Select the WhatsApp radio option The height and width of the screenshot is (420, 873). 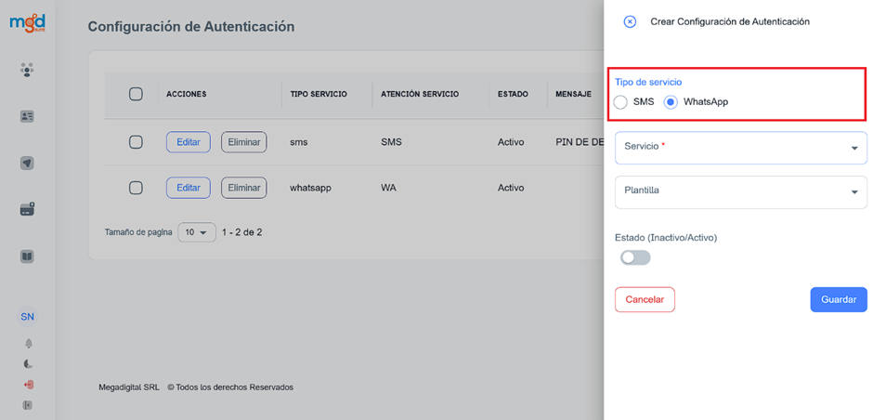[671, 102]
